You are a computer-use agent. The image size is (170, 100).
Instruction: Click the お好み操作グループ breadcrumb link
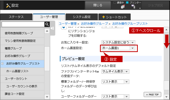coord(94,24)
